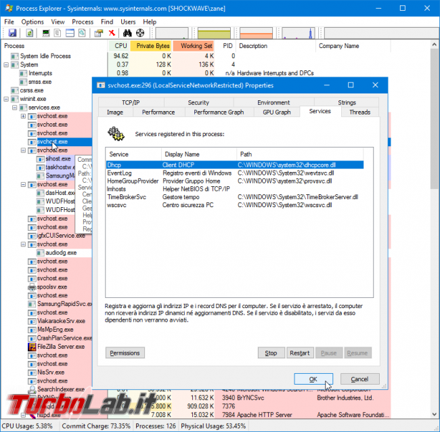The width and height of the screenshot is (440, 432).
Task: Click the svchost Properties dialog title icon
Action: pyautogui.click(x=100, y=85)
